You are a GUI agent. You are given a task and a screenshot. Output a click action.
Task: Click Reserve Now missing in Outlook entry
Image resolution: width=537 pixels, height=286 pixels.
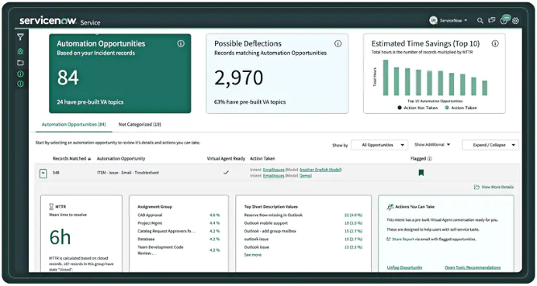[273, 215]
